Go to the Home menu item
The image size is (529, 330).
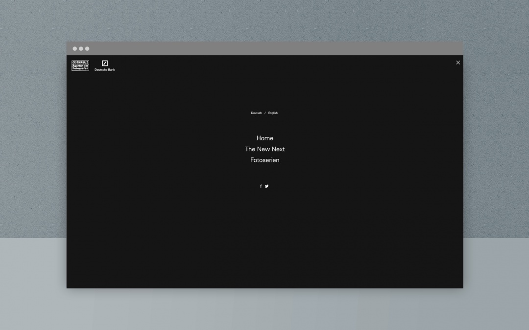[x=265, y=138]
